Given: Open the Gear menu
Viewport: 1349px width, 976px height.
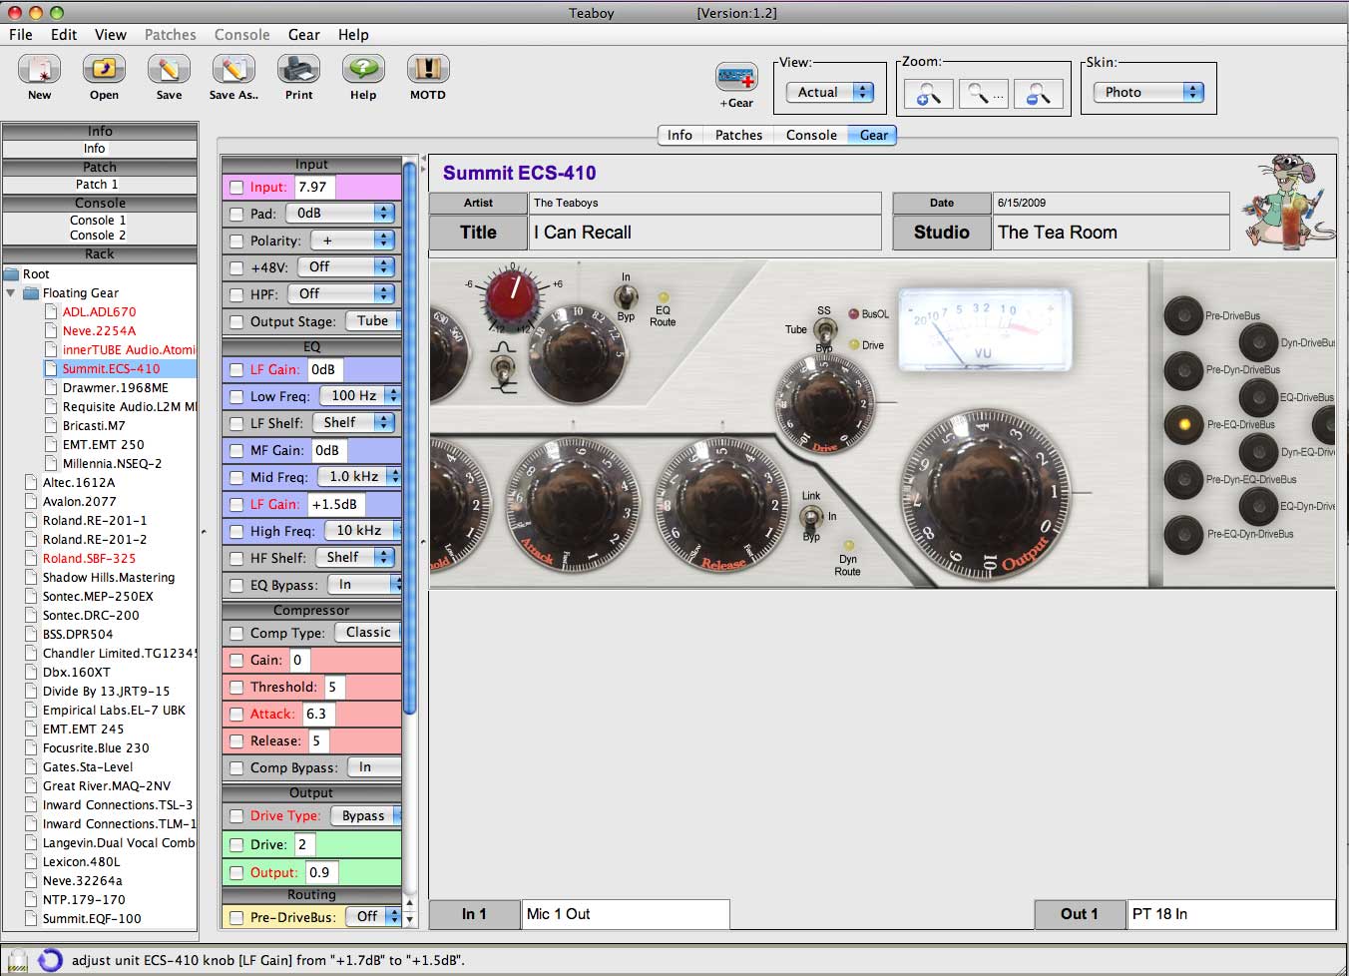Looking at the screenshot, I should click(304, 34).
